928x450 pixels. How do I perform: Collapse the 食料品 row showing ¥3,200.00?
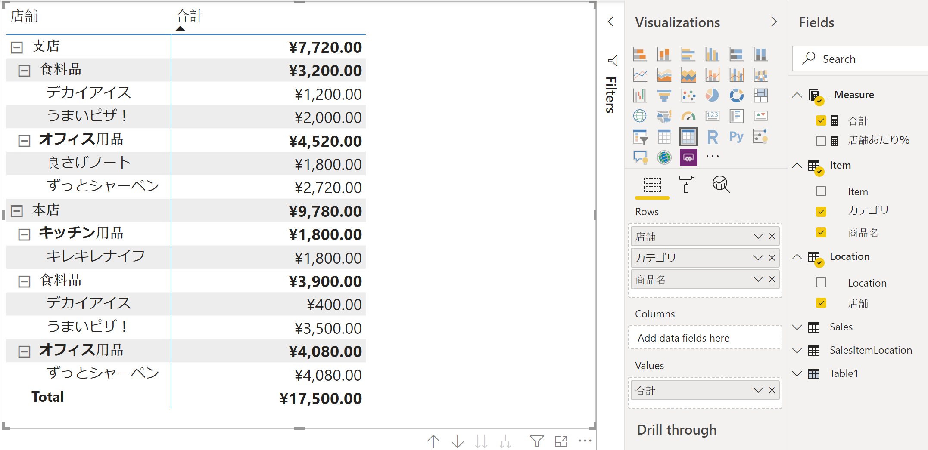click(x=25, y=71)
